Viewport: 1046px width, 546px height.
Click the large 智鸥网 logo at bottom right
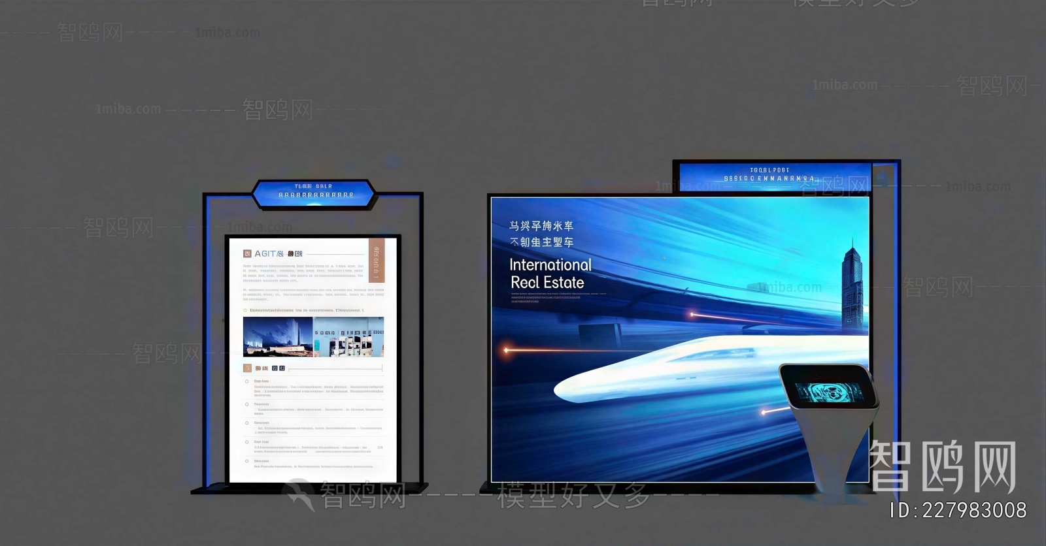pos(943,466)
